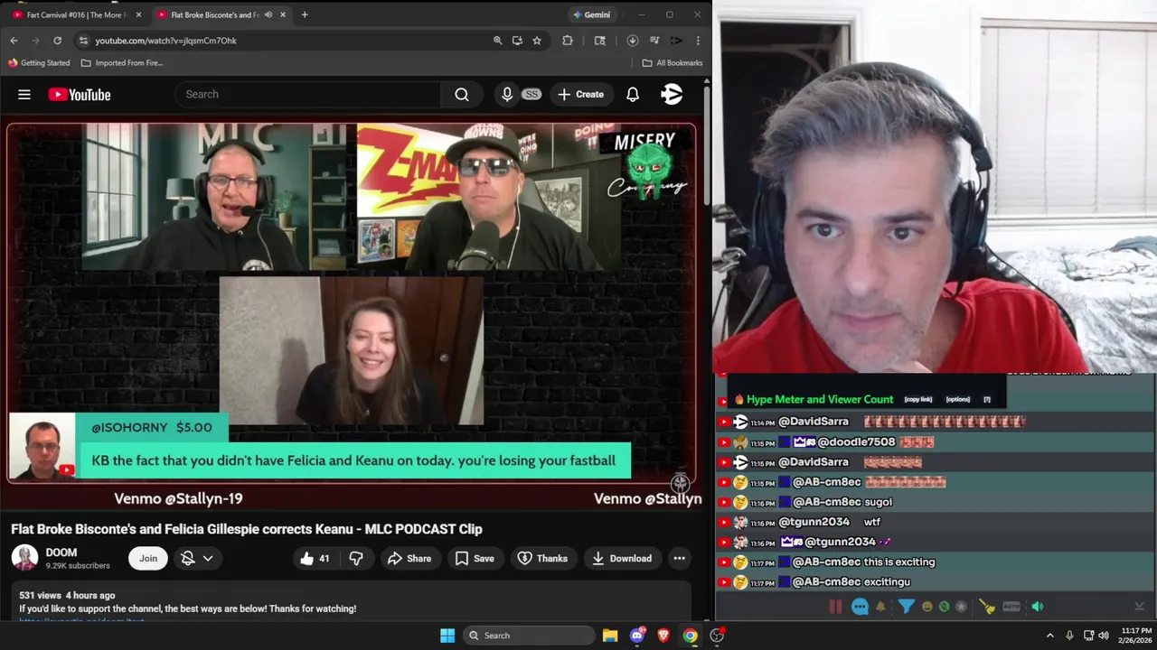Viewport: 1157px width, 650px height.
Task: Download the video with Download button
Action: pos(621,558)
